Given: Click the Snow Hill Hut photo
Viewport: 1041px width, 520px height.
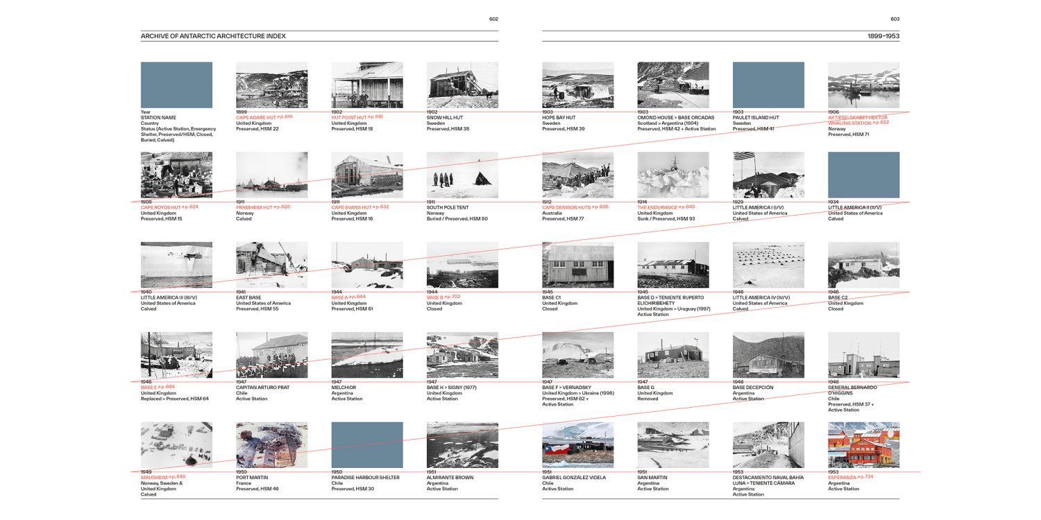Looking at the screenshot, I should click(x=462, y=85).
